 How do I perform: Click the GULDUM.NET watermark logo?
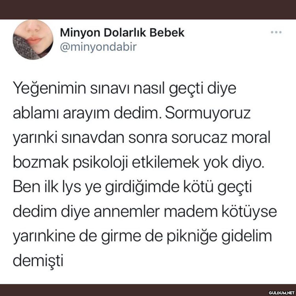pos(282,293)
